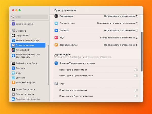Click the Экран блокировки icon

click(13, 89)
